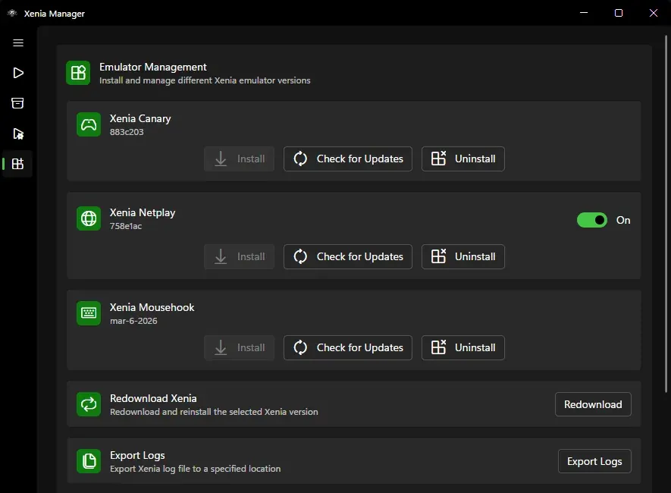Image resolution: width=671 pixels, height=493 pixels.
Task: Open the play/library sidebar icon
Action: coord(18,73)
